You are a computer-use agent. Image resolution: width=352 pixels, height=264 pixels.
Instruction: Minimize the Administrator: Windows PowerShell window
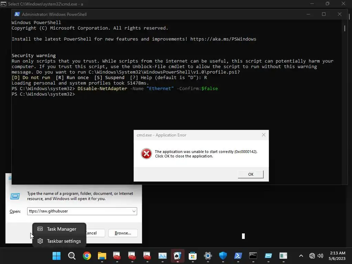[x=308, y=14]
